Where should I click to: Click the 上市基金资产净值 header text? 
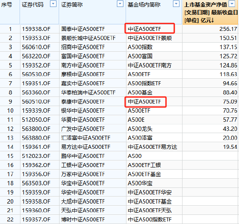coord(206,5)
